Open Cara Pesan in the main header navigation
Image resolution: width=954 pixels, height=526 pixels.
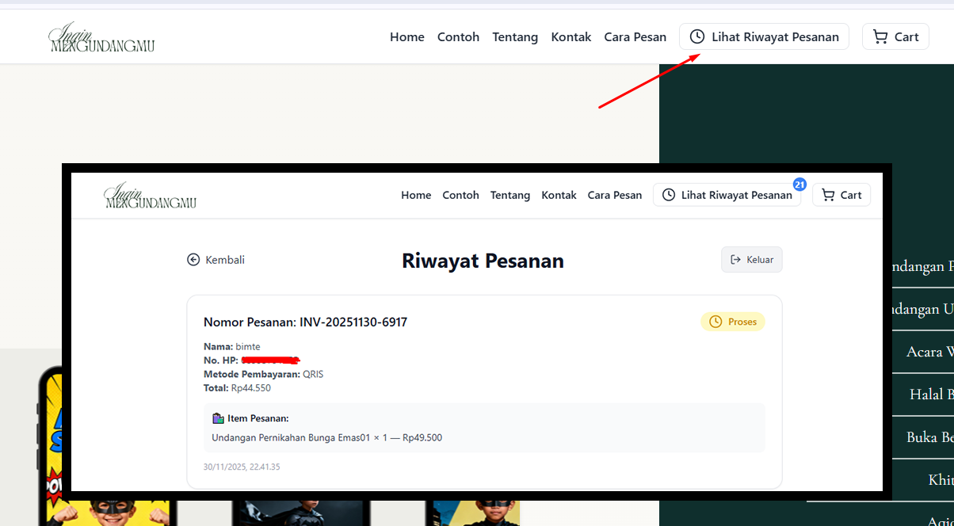point(635,36)
